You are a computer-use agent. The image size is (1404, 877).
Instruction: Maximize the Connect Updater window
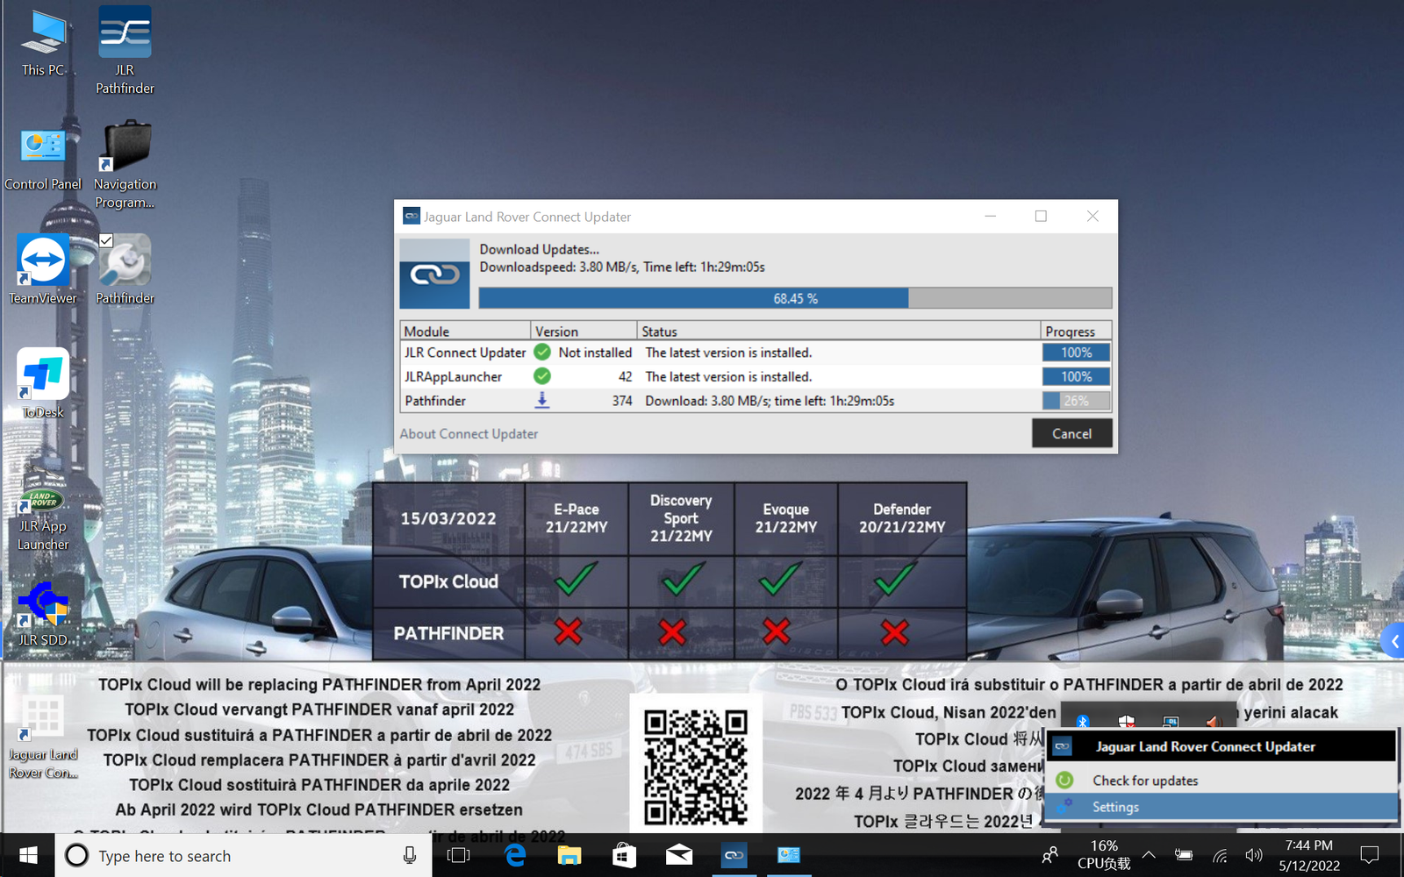point(1041,216)
